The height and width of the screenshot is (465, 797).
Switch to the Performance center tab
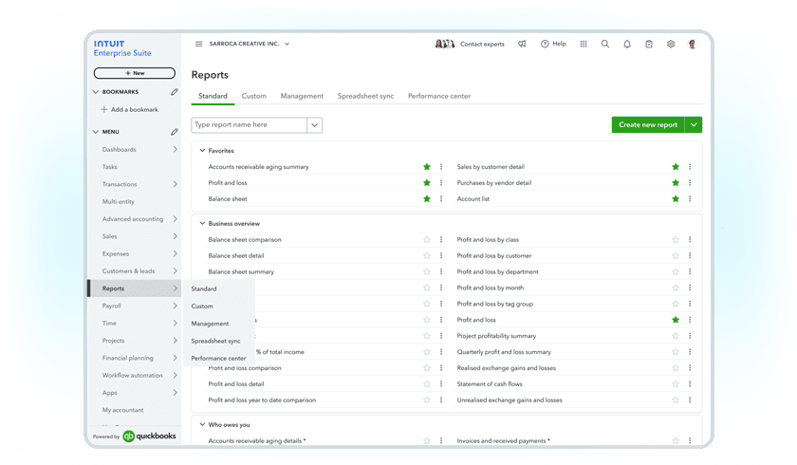439,96
